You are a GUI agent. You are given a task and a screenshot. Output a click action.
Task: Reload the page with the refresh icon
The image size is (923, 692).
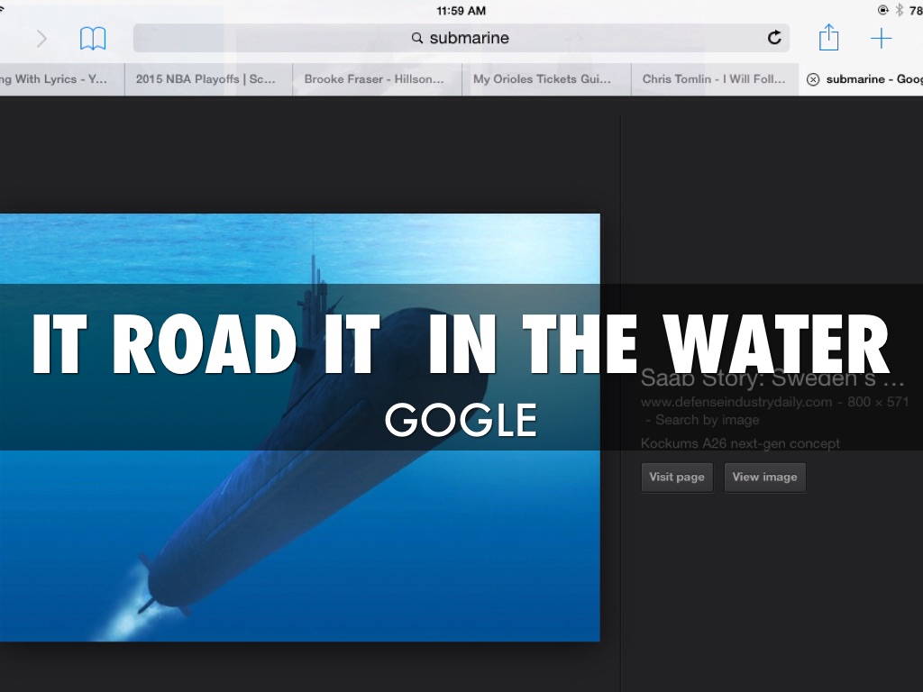pyautogui.click(x=774, y=38)
